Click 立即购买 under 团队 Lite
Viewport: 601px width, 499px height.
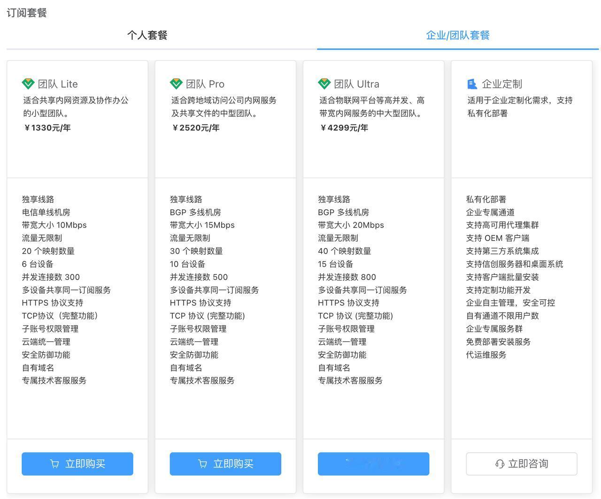coord(77,463)
